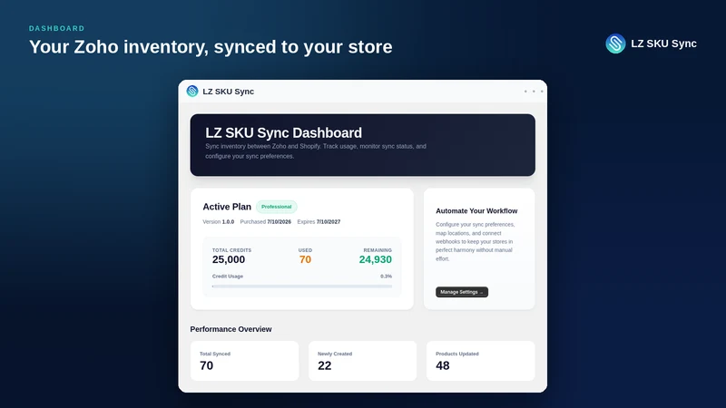726x408 pixels.
Task: Click the Professional plan badge
Action: pyautogui.click(x=277, y=207)
